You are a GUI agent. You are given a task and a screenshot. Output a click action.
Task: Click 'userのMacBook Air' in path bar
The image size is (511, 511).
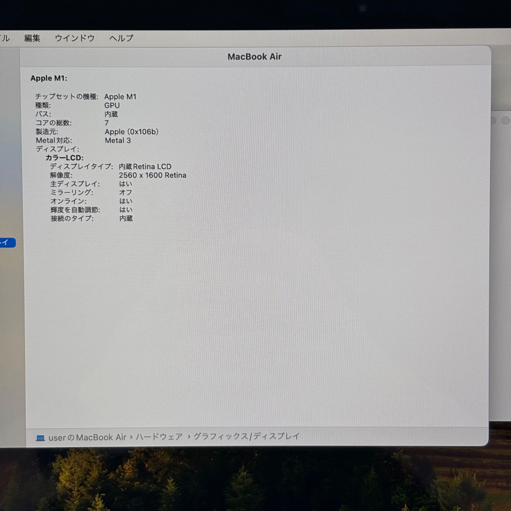pos(88,437)
